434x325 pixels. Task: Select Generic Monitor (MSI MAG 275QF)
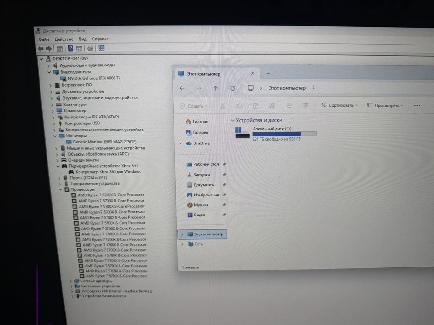pyautogui.click(x=105, y=142)
